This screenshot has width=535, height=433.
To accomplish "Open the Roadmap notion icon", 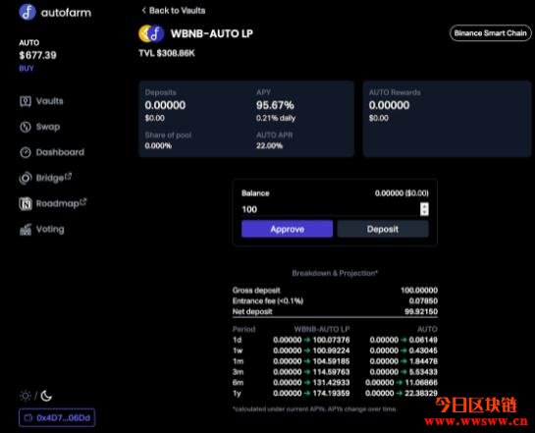I will click(x=26, y=203).
